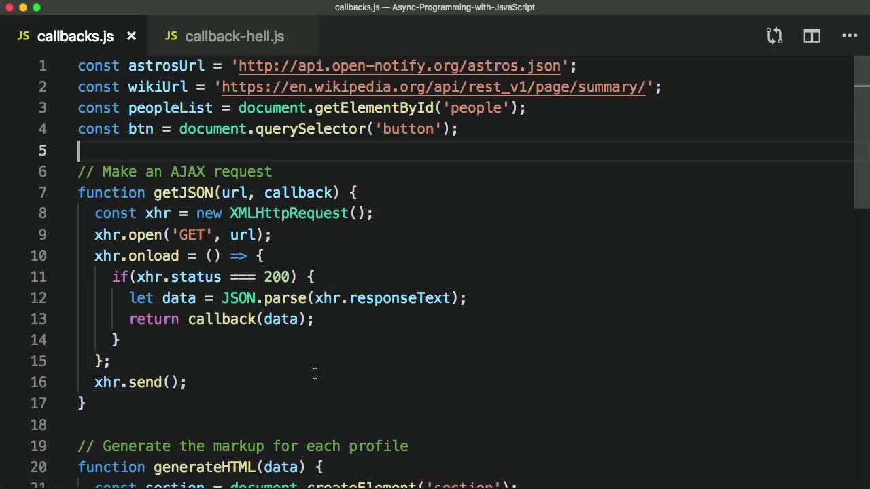Open more editor actions via the ellipsis icon

(x=850, y=35)
